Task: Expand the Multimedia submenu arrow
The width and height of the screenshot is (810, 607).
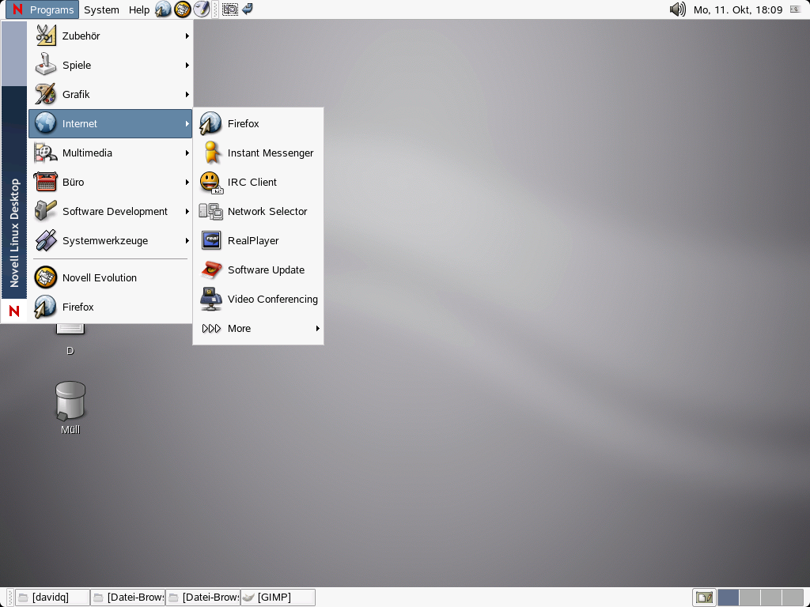Action: coord(187,153)
